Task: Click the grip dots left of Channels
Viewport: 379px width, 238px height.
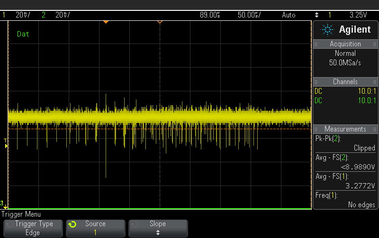Action: 316,82
